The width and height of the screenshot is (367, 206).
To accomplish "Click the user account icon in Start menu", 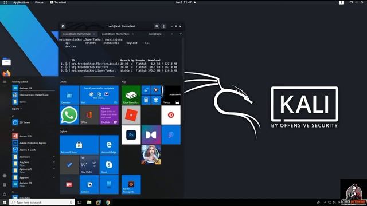I will tap(5, 176).
